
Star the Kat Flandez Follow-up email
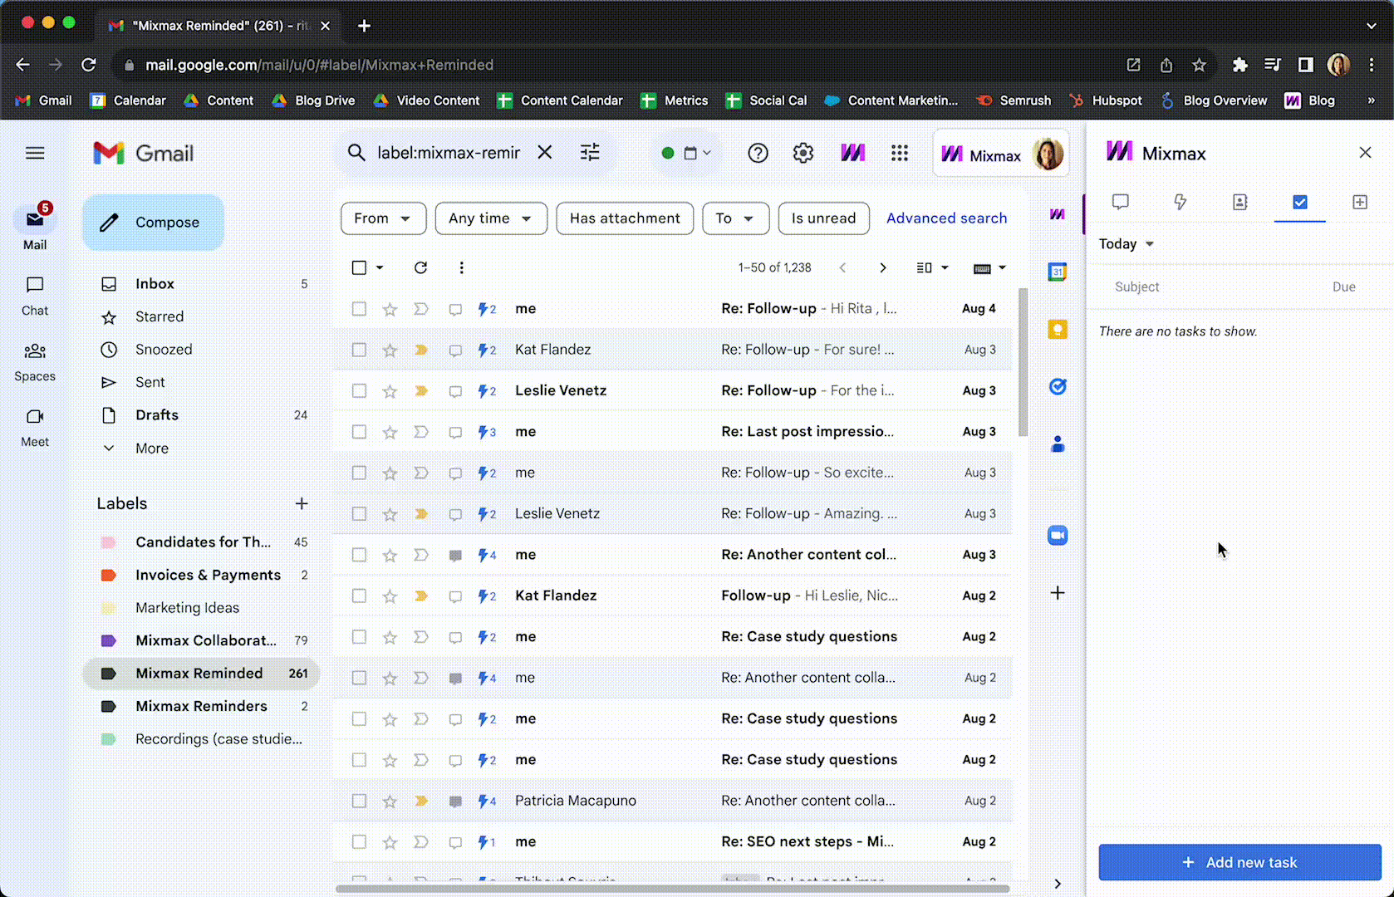[390, 596]
